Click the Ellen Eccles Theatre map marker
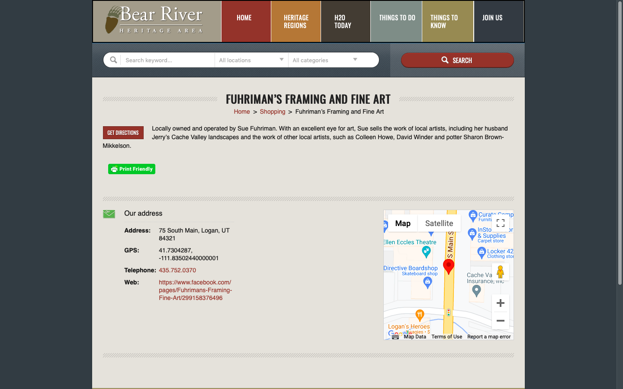Image resolution: width=623 pixels, height=389 pixels. [x=426, y=251]
